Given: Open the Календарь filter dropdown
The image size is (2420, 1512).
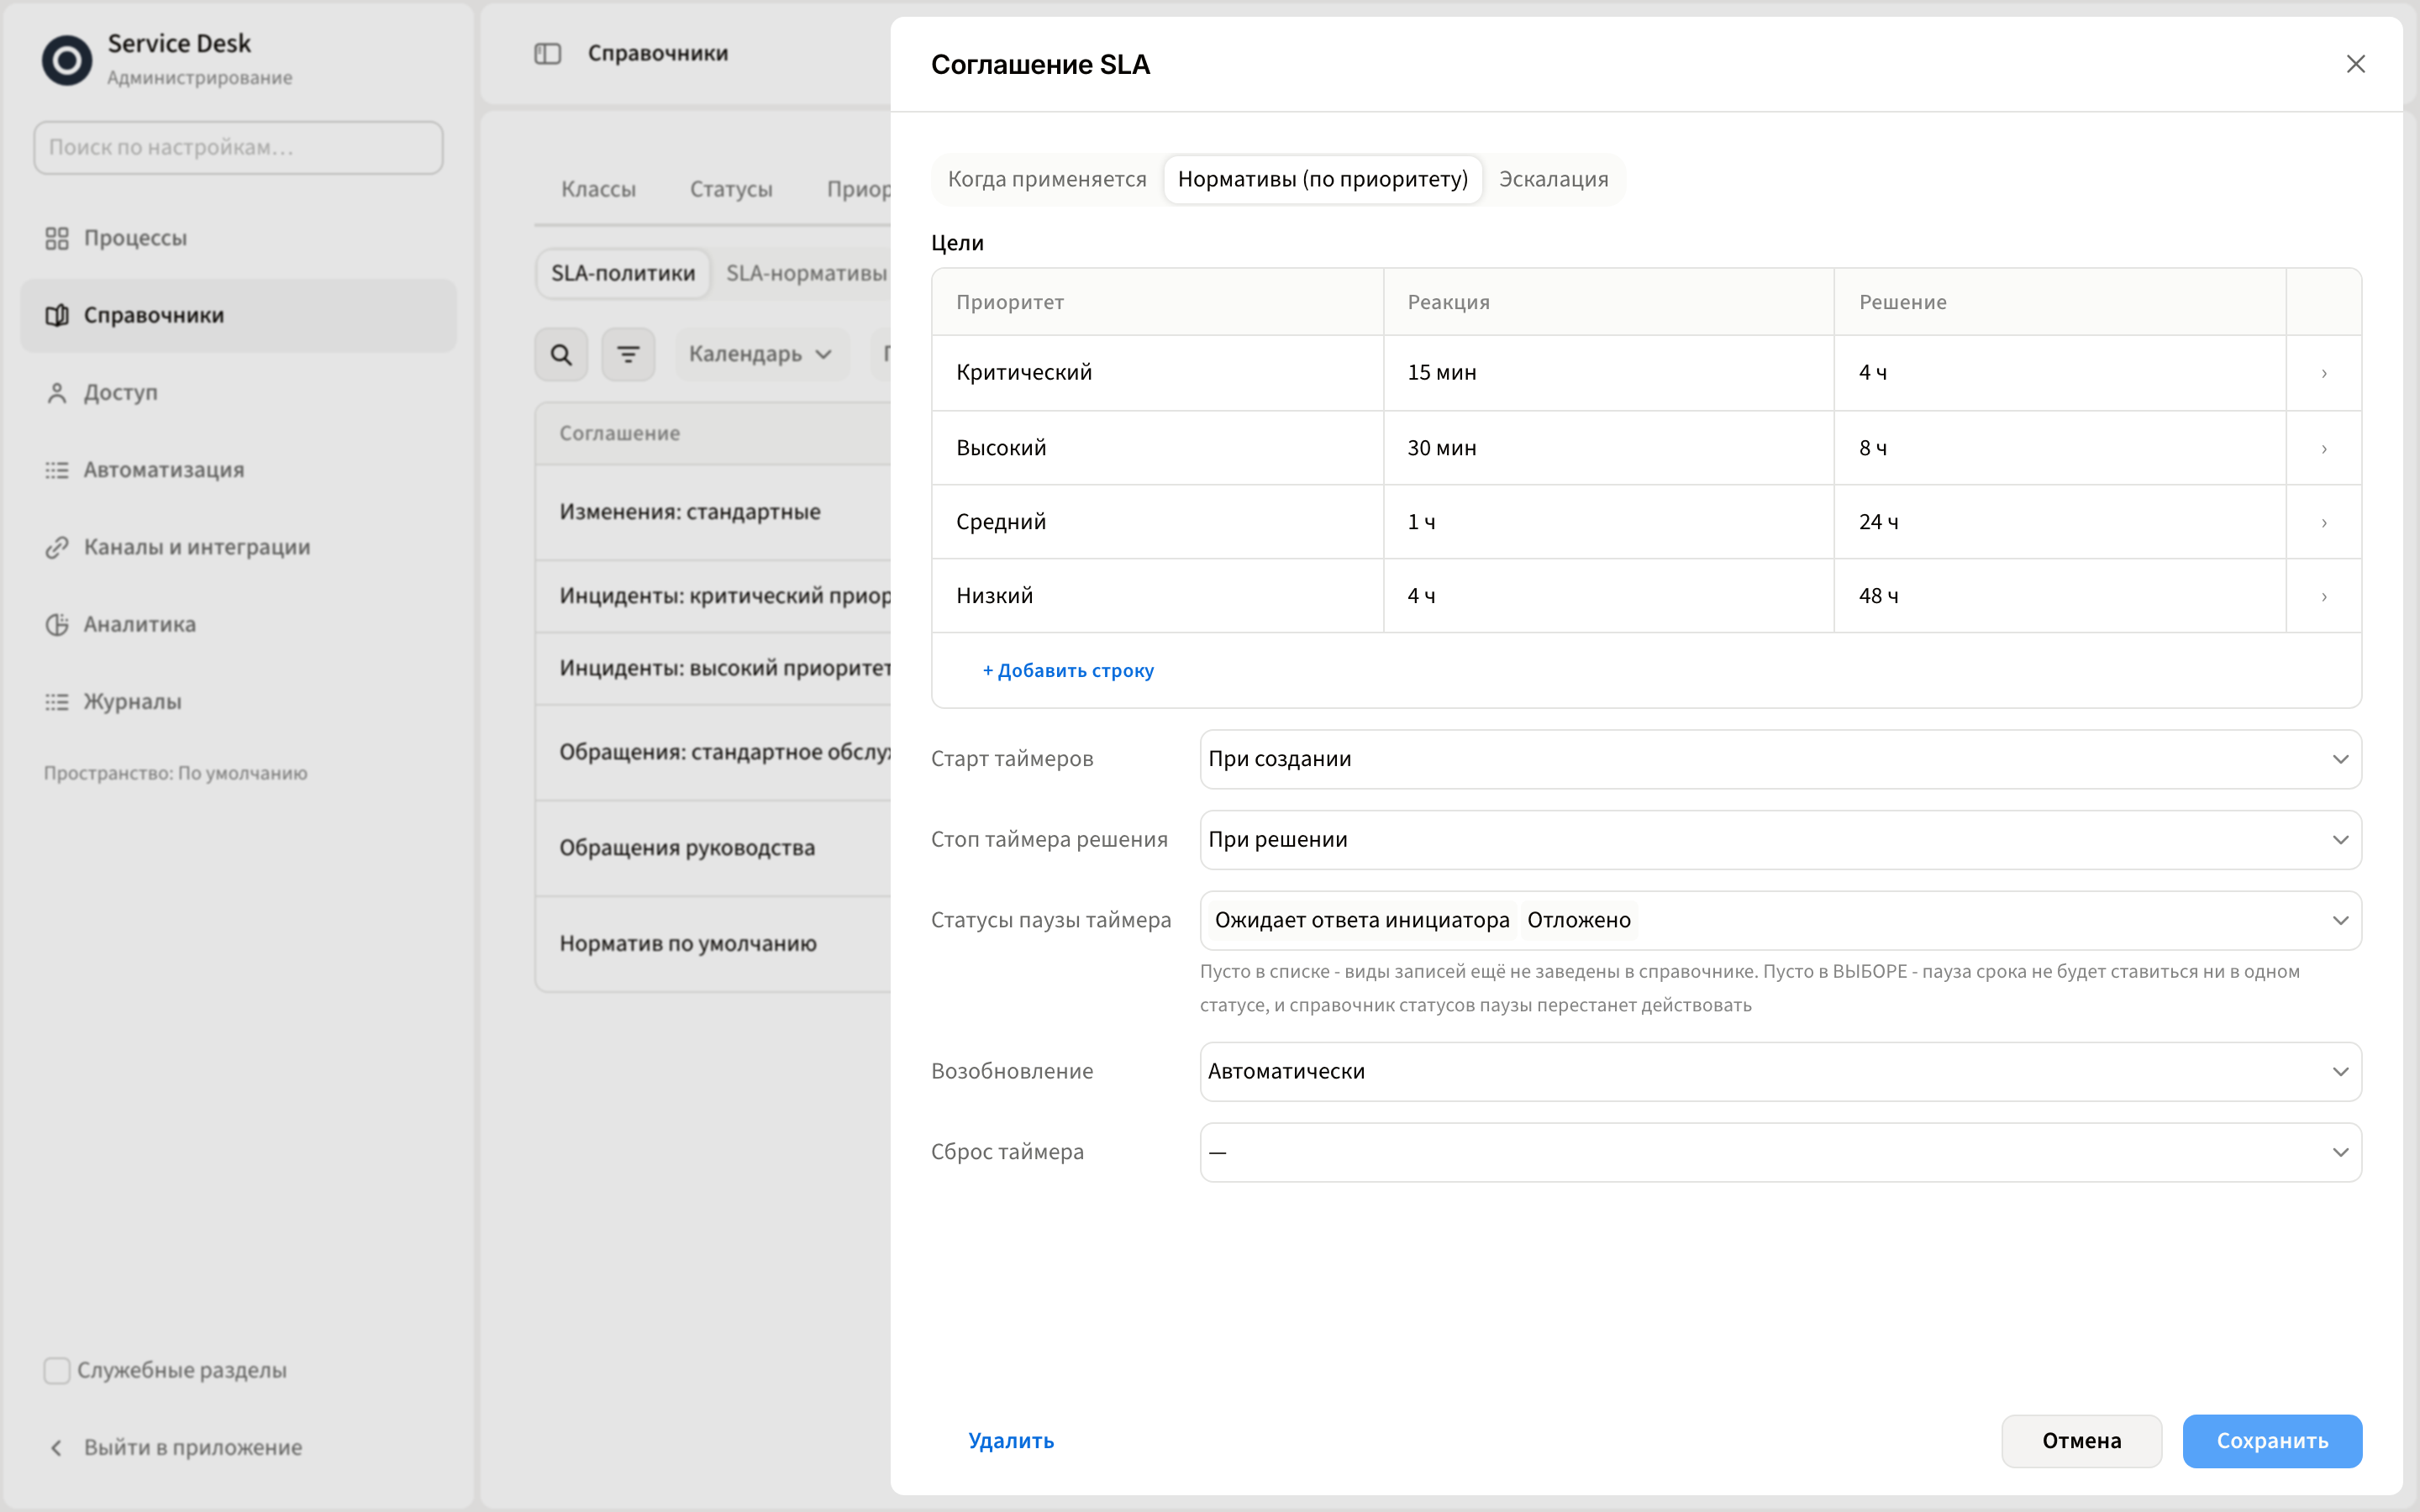Looking at the screenshot, I should pyautogui.click(x=761, y=355).
